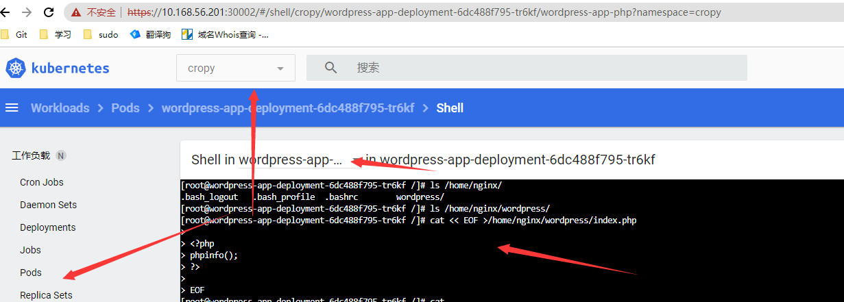
Task: Click the search magnifier icon
Action: (331, 68)
